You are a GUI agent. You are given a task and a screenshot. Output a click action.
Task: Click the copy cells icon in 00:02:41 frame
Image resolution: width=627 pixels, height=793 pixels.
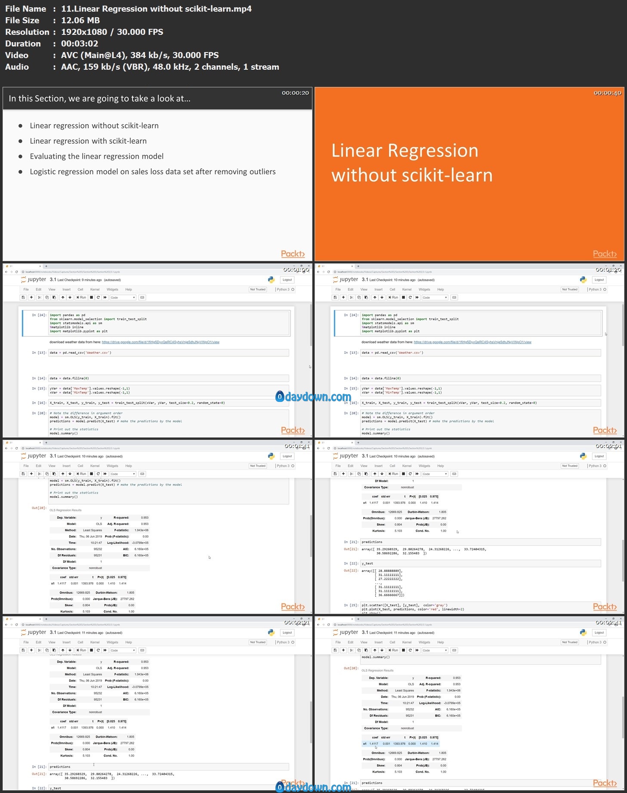point(359,650)
